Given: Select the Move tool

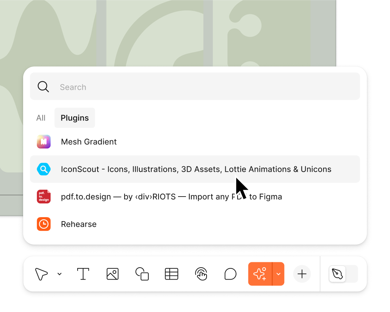Looking at the screenshot, I should point(41,274).
